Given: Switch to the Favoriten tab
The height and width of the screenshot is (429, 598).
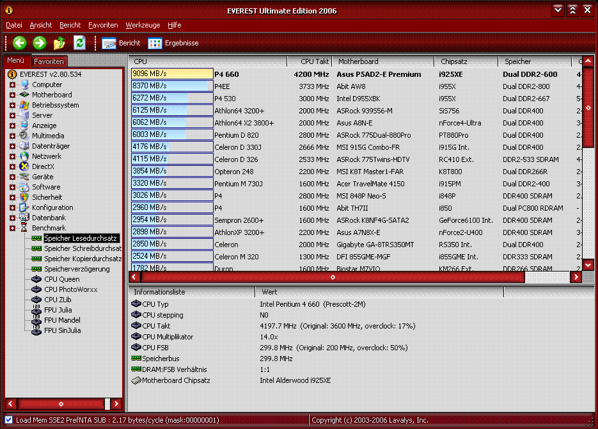Looking at the screenshot, I should pos(49,61).
